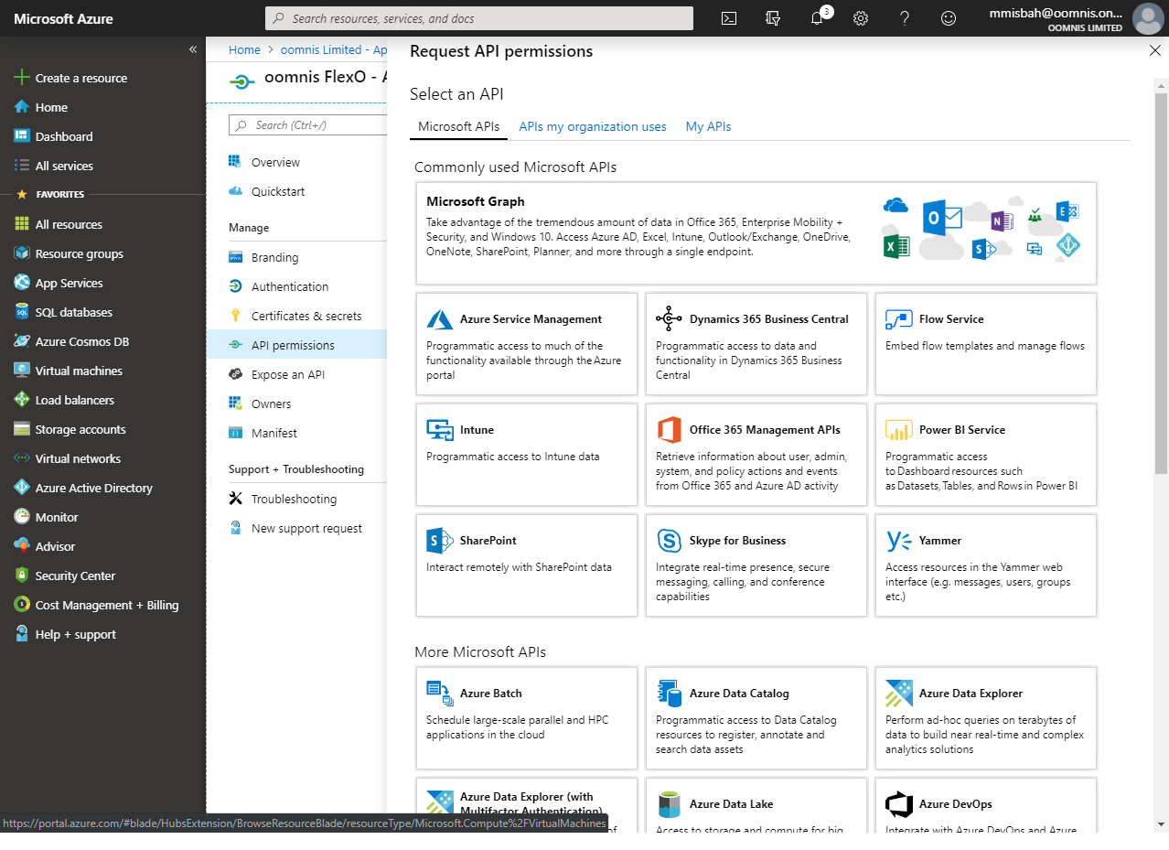Open Cloud Shell from the top bar
Screen dimensions: 1169x850
(729, 18)
